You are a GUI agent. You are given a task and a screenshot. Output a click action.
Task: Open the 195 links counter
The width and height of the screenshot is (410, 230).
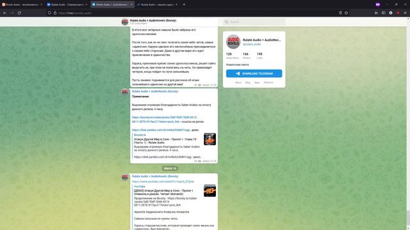tap(259, 56)
